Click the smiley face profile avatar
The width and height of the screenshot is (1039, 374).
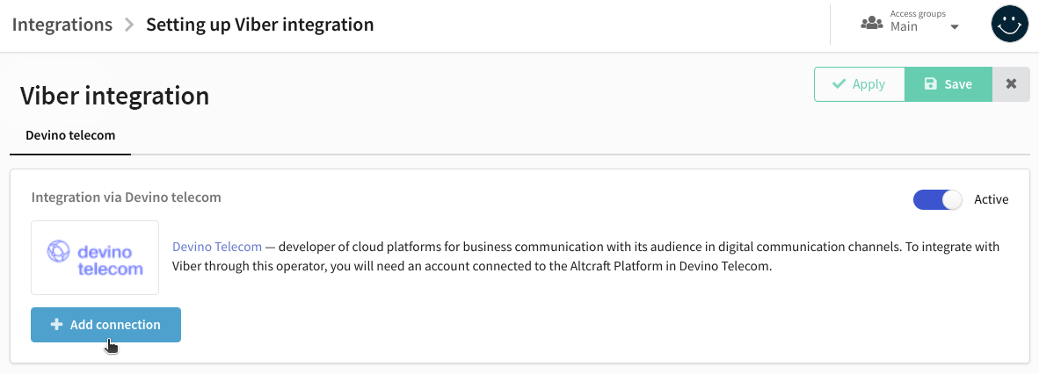point(1009,24)
